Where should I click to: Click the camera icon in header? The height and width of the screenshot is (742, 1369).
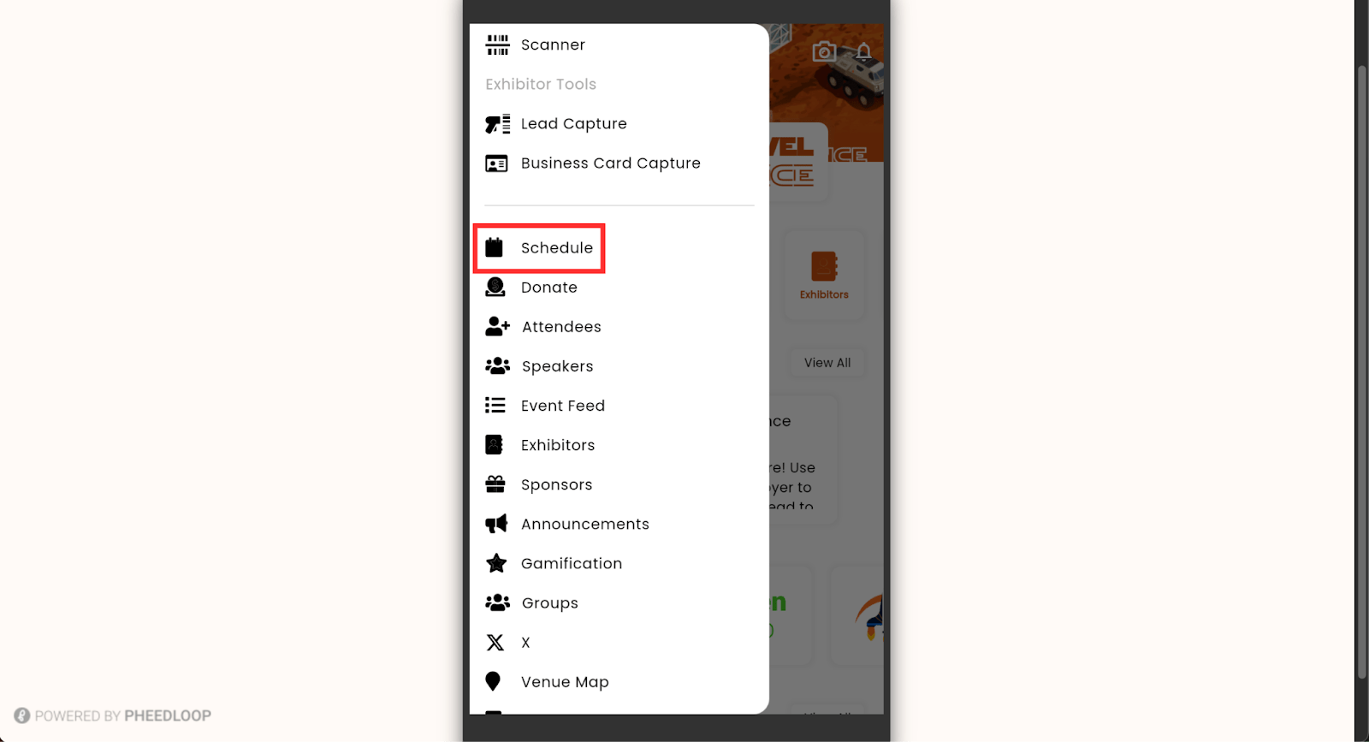(824, 51)
